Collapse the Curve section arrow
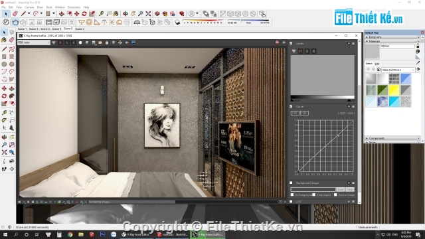Viewport: 425px width, 239px height. click(x=349, y=106)
